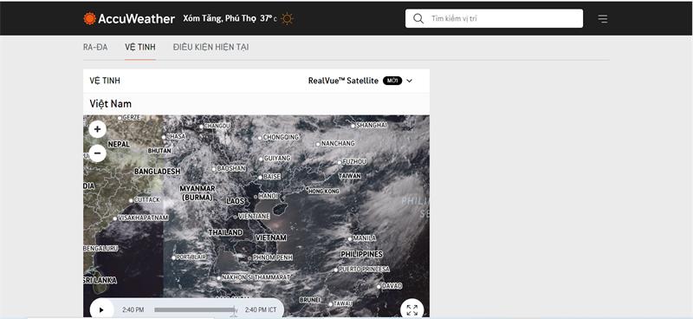The height and width of the screenshot is (319, 693).
Task: Click the THAILAND country label
Action: tap(225, 232)
